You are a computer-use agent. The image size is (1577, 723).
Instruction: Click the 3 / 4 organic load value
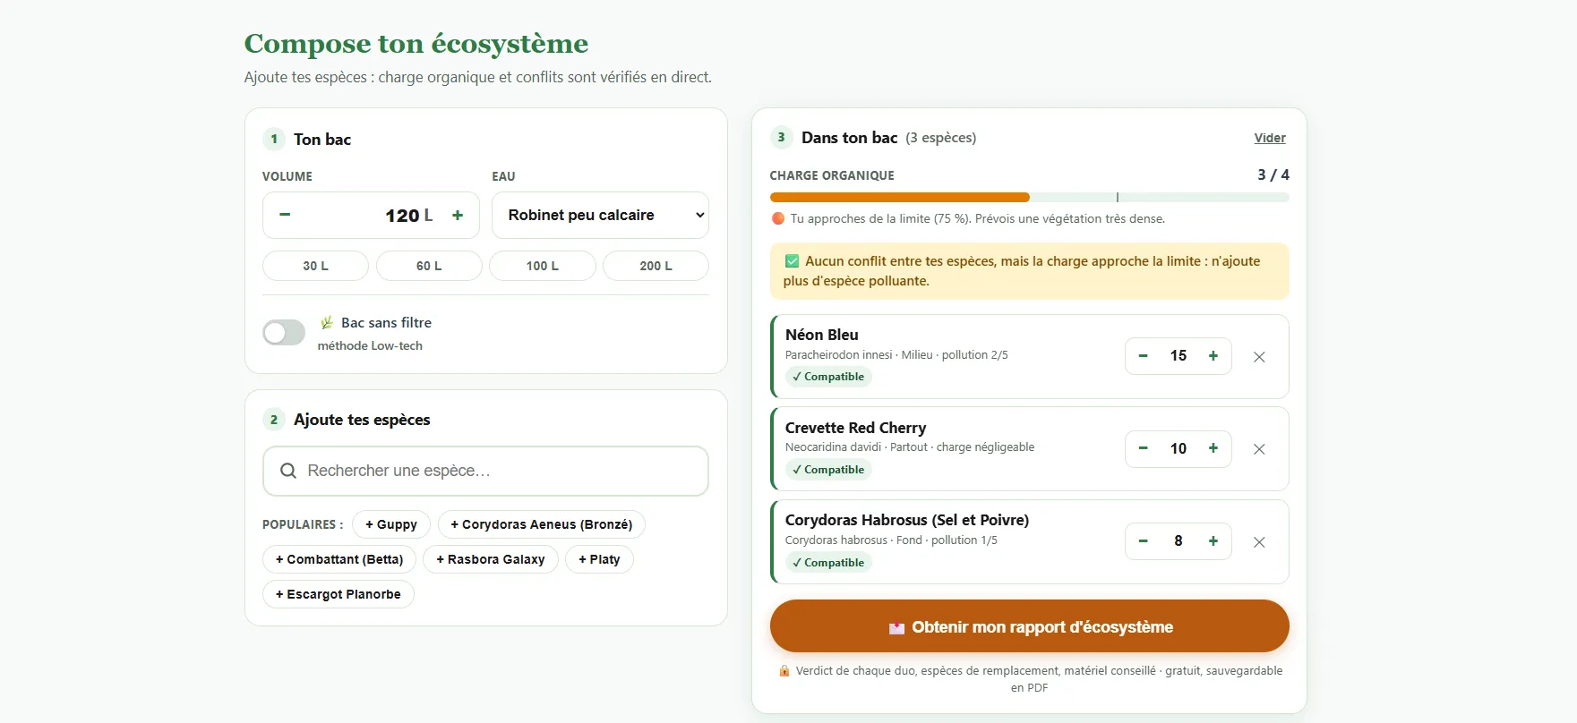tap(1273, 174)
